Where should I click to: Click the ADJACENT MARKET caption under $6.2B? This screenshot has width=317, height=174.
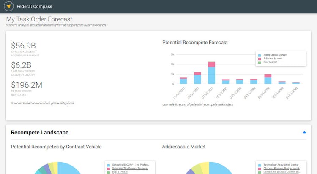[x=23, y=75]
